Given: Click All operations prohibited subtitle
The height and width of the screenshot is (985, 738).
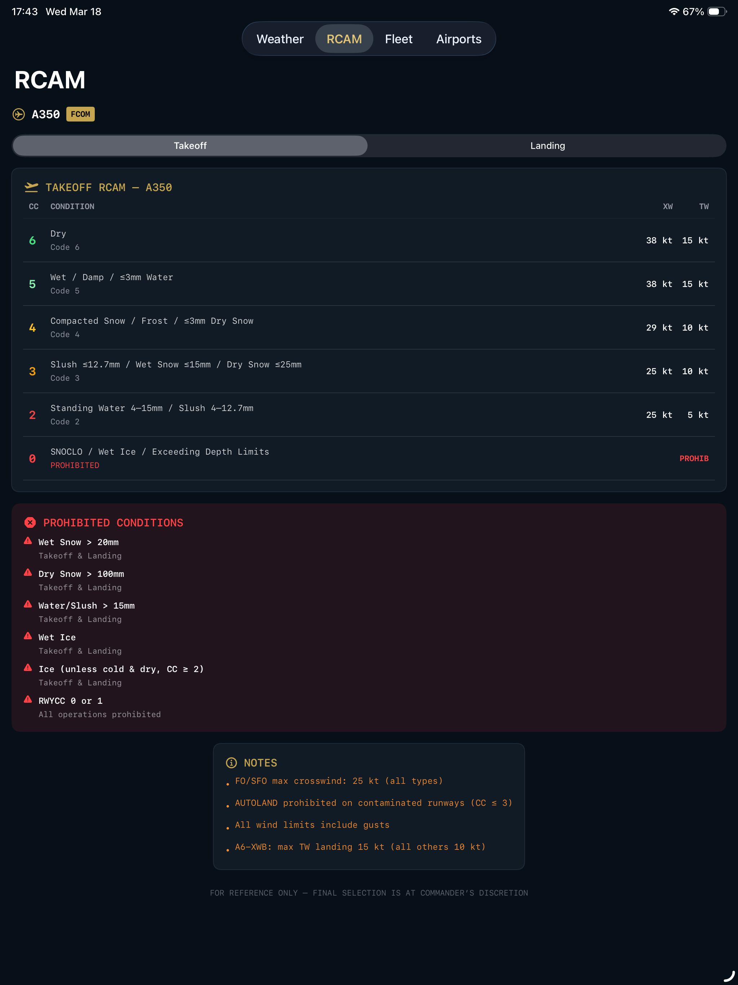Looking at the screenshot, I should (x=100, y=714).
